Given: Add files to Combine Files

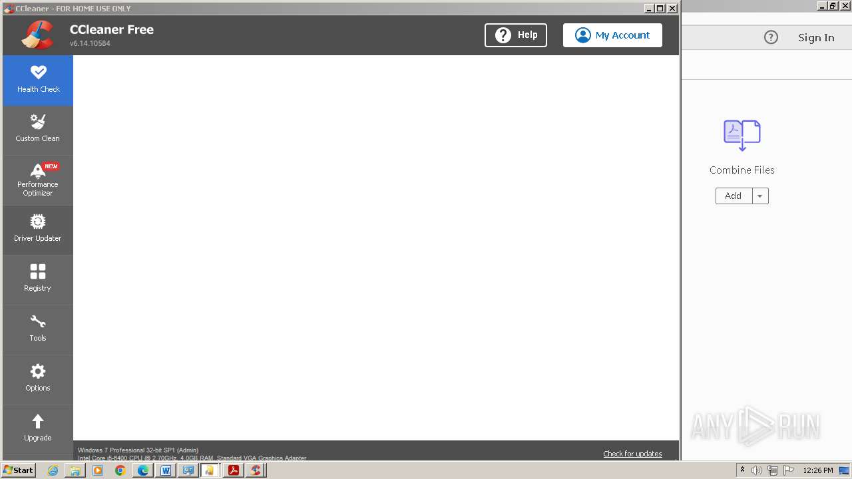Looking at the screenshot, I should (734, 196).
